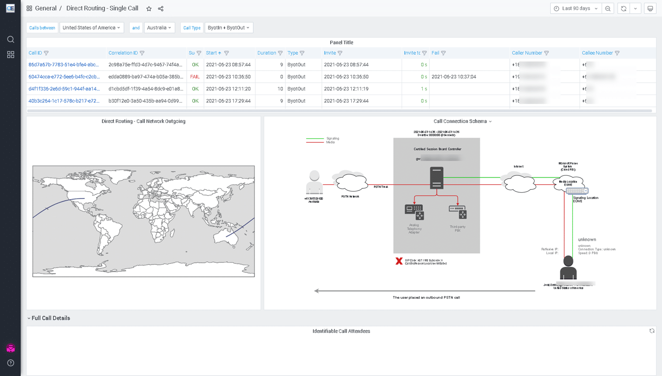The width and height of the screenshot is (662, 376).
Task: Open the Last 90 days time picker
Action: pyautogui.click(x=576, y=8)
